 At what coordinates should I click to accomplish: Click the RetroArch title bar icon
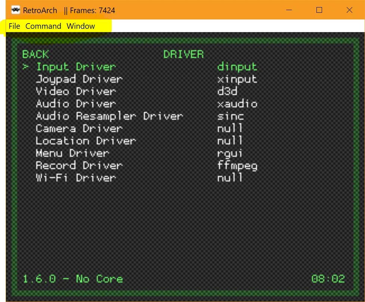click(x=16, y=10)
